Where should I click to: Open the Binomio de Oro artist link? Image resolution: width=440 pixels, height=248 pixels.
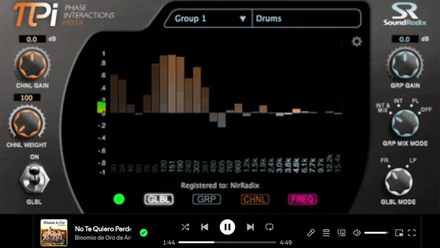(x=103, y=238)
